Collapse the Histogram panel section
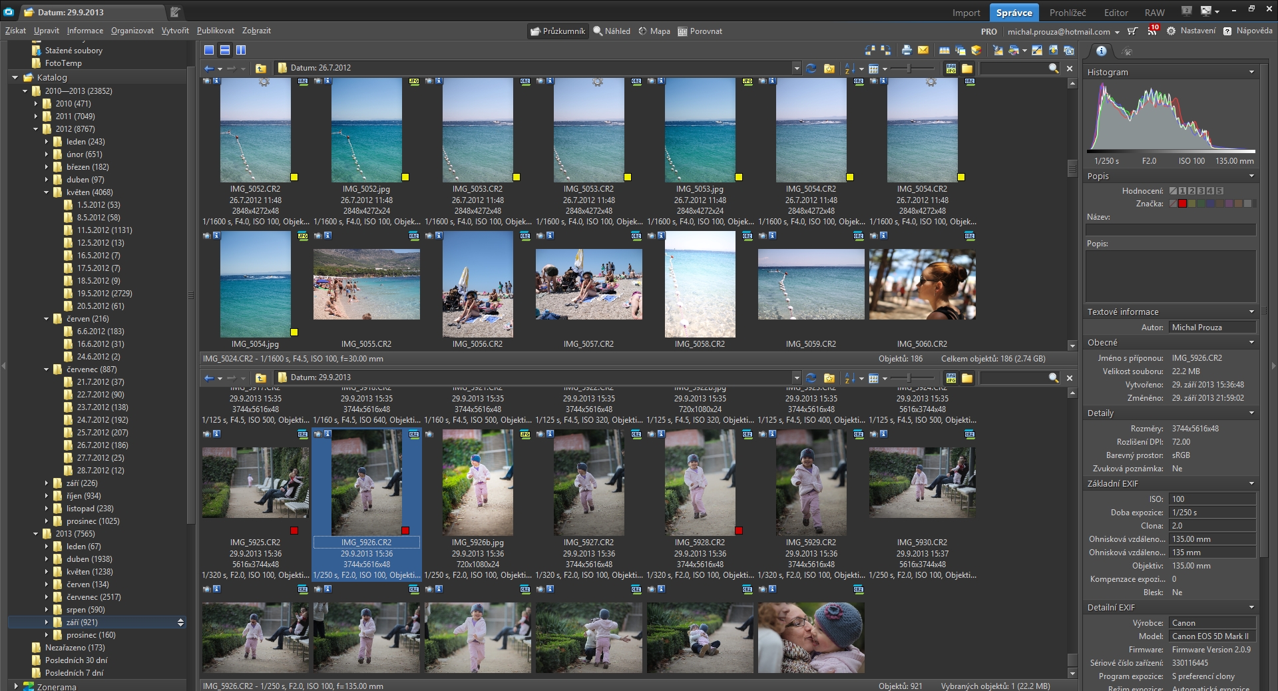1278x691 pixels. point(1251,72)
